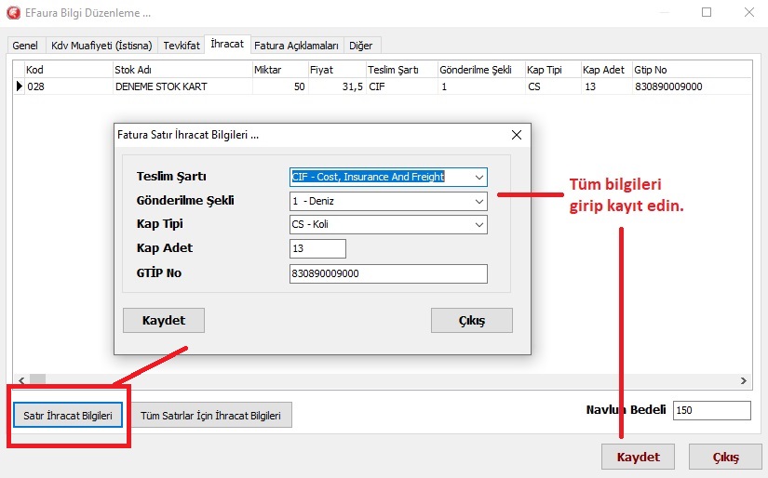768x478 pixels.
Task: Click the horizontal scrollbar right arrow
Action: 744,381
